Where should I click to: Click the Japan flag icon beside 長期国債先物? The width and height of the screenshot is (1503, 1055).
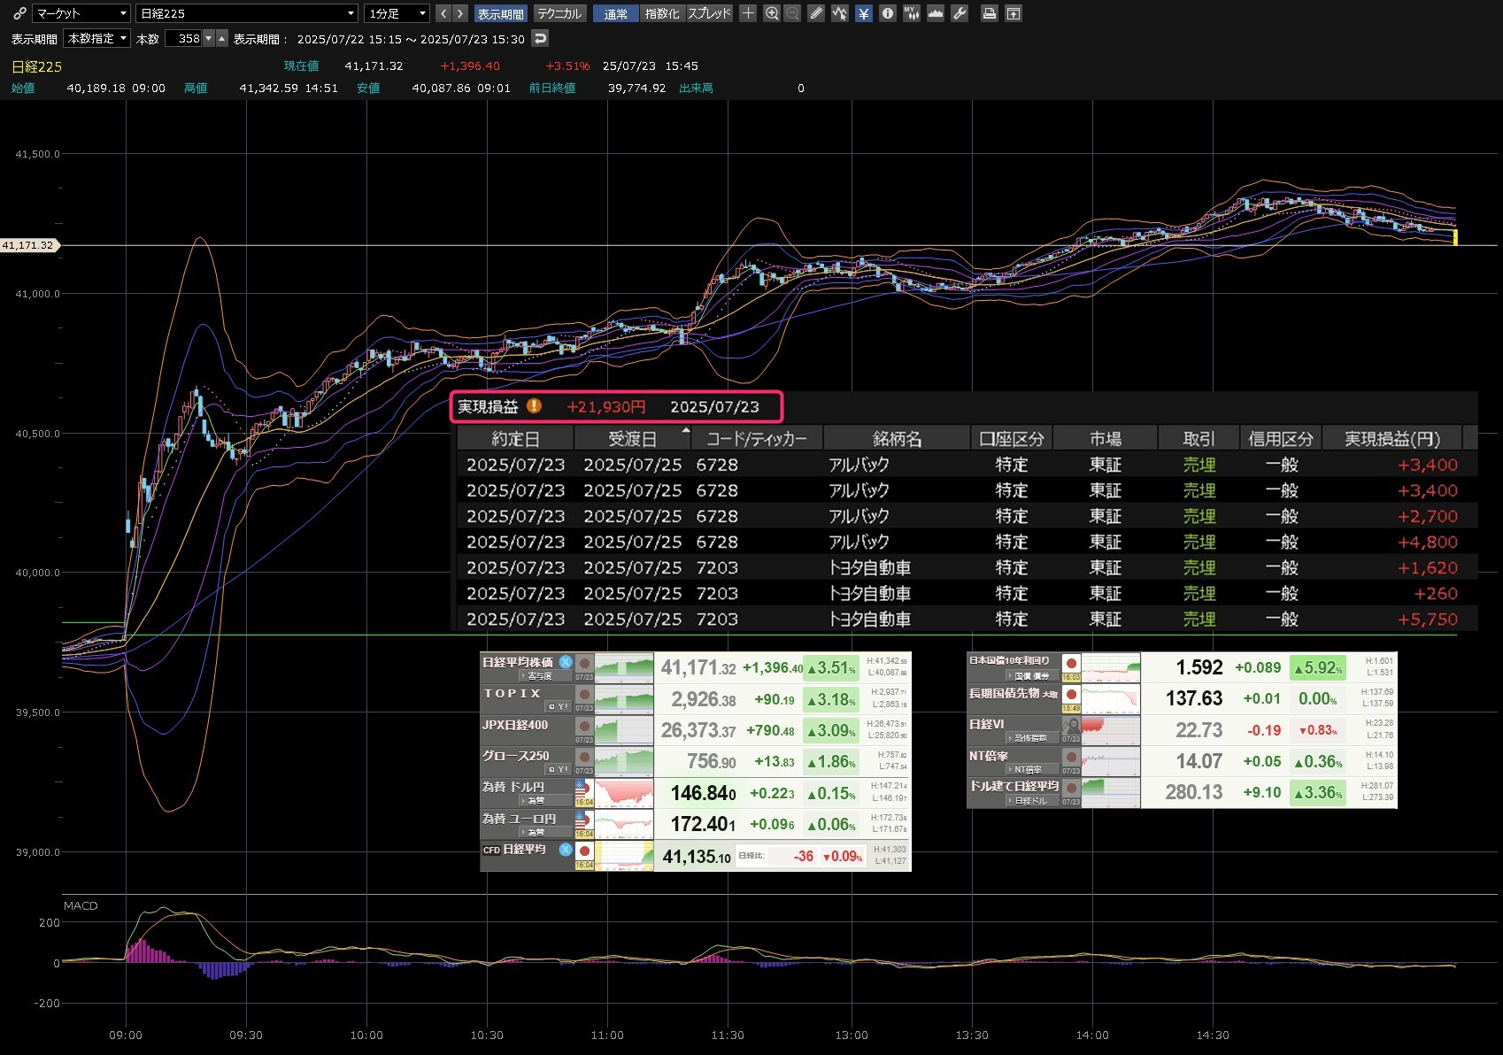(1071, 694)
